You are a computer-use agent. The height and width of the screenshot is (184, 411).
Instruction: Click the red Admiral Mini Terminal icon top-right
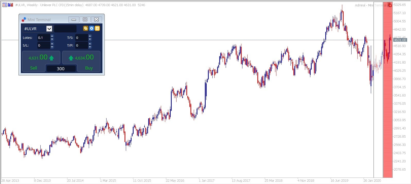pyautogui.click(x=389, y=5)
